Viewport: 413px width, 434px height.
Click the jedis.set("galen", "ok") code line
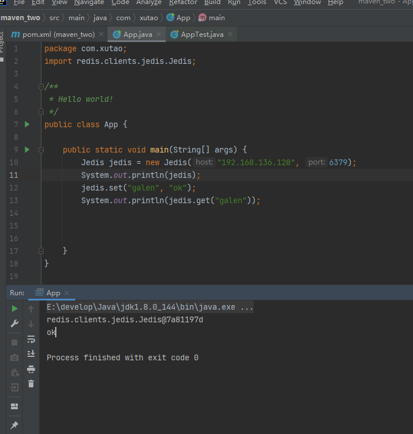(x=138, y=188)
